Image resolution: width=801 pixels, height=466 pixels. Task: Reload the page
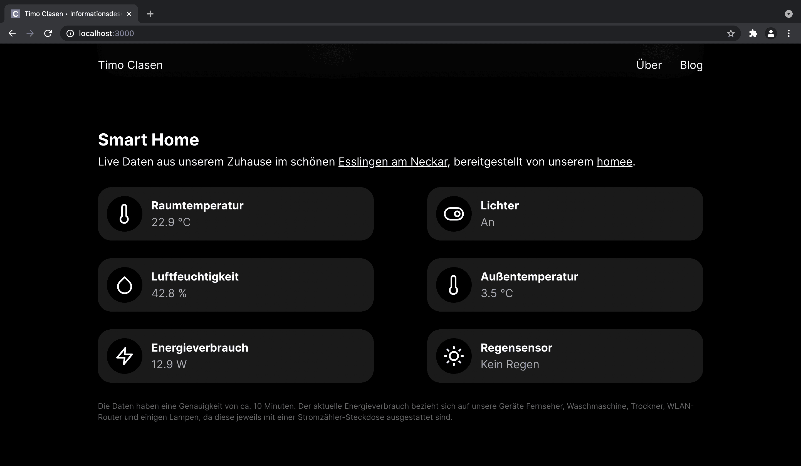[x=48, y=33]
